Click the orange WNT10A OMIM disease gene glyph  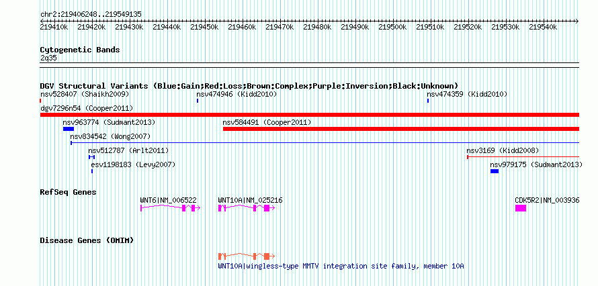point(247,256)
